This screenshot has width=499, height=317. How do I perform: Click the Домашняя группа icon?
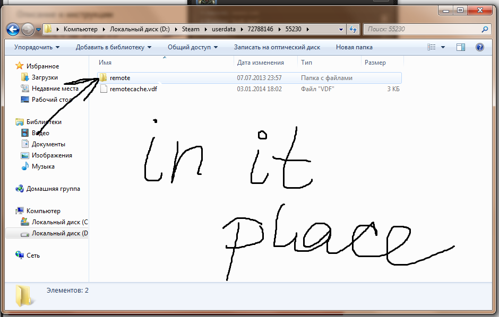click(20, 188)
